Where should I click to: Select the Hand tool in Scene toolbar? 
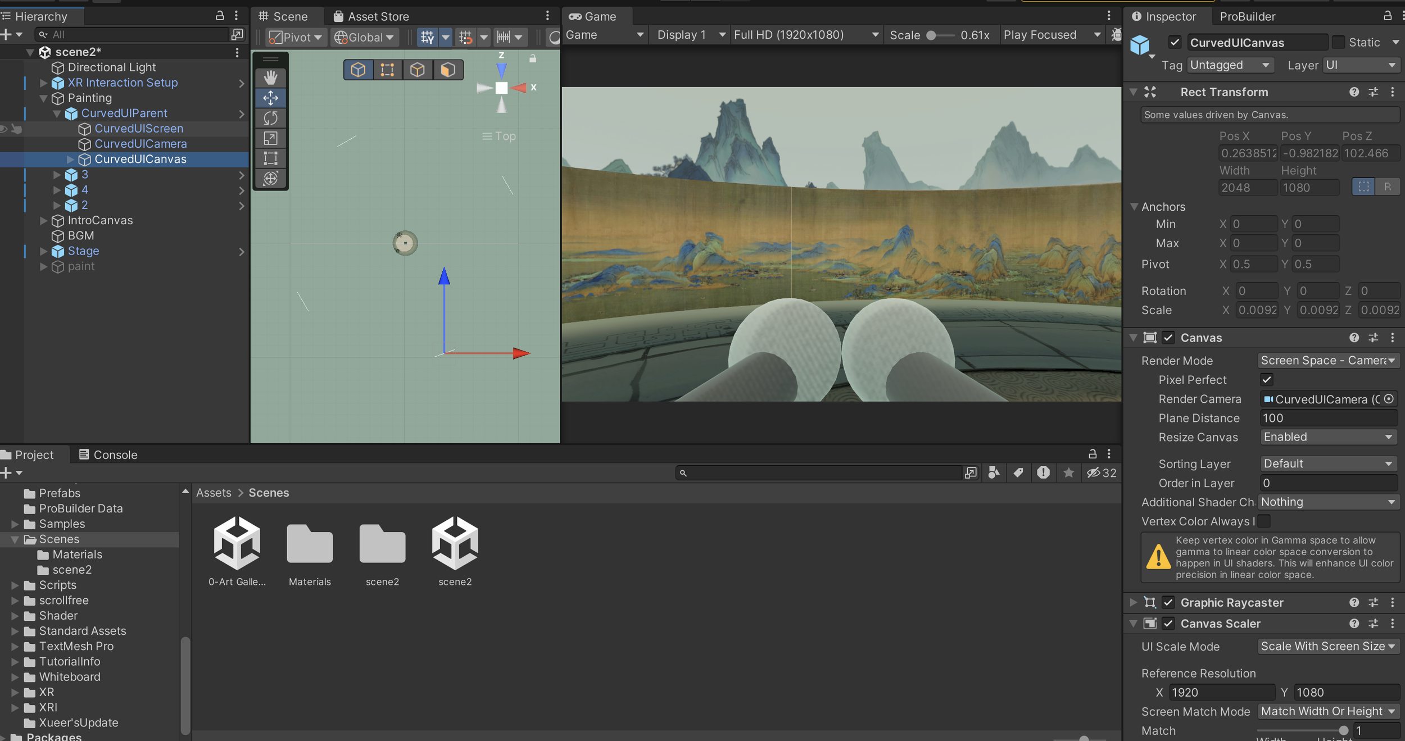tap(270, 78)
